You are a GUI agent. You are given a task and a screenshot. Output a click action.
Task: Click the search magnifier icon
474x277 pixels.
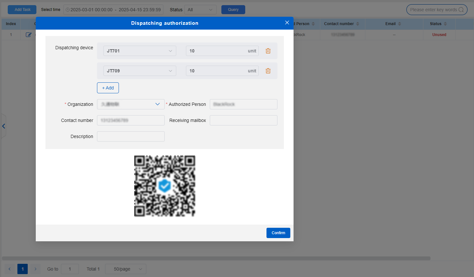461,10
